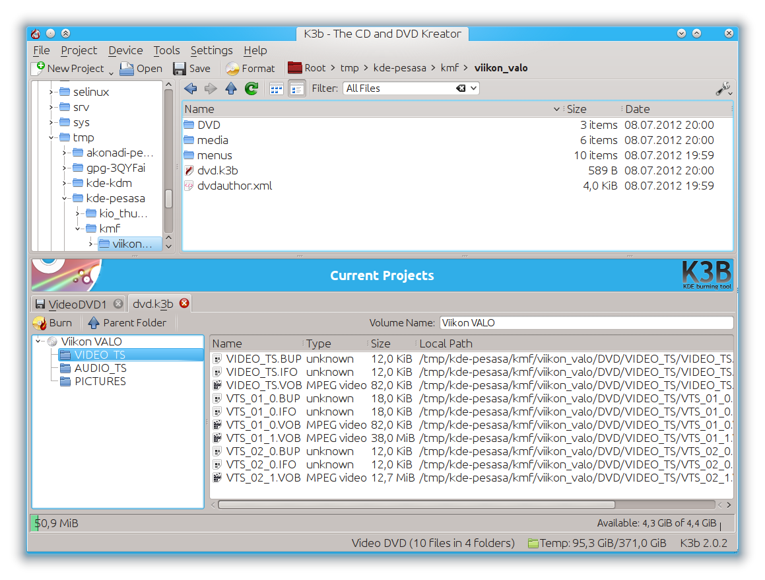765x580 pixels.
Task: Collapse the kde-pesasa folder in tree
Action: [x=65, y=198]
